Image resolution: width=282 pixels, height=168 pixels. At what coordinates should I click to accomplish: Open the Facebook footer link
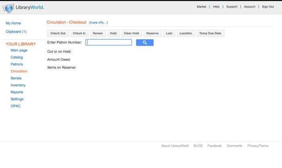pyautogui.click(x=215, y=146)
